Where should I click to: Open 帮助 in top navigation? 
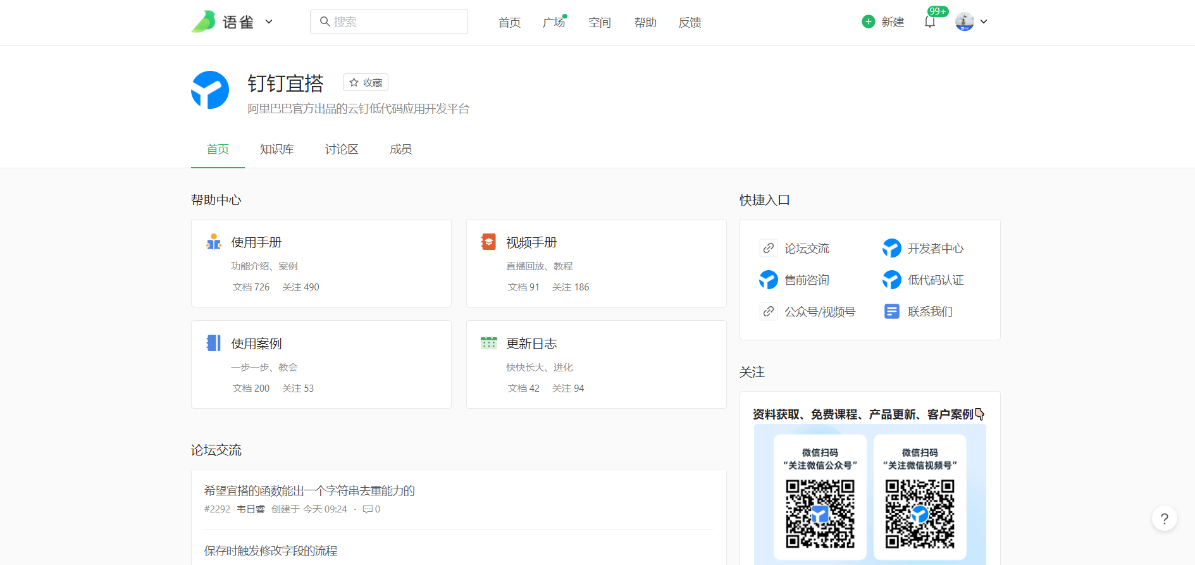click(645, 22)
